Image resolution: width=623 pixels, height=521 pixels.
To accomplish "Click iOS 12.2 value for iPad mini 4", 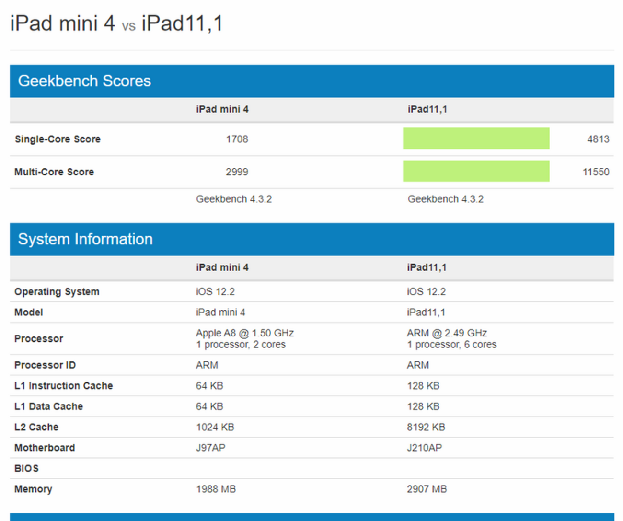I will pyautogui.click(x=215, y=291).
